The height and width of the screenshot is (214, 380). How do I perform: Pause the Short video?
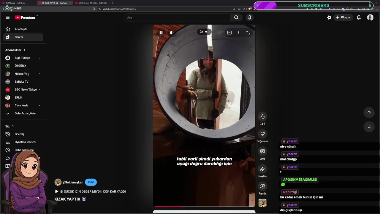point(161,32)
